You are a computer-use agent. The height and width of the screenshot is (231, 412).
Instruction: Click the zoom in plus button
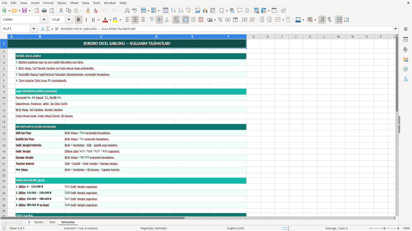(x=398, y=228)
